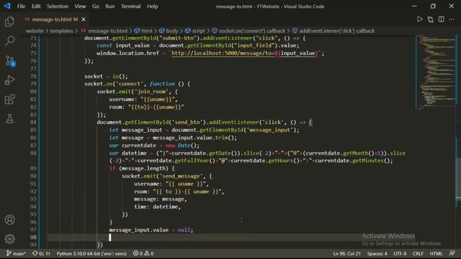The width and height of the screenshot is (461, 259).
Task: Click line number 84 in gutter
Action: coord(33,122)
